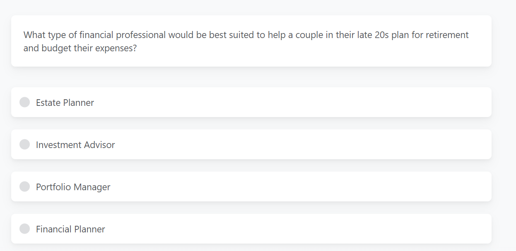This screenshot has height=251, width=516.
Task: Click the Estate Planner option label text
Action: [x=65, y=102]
